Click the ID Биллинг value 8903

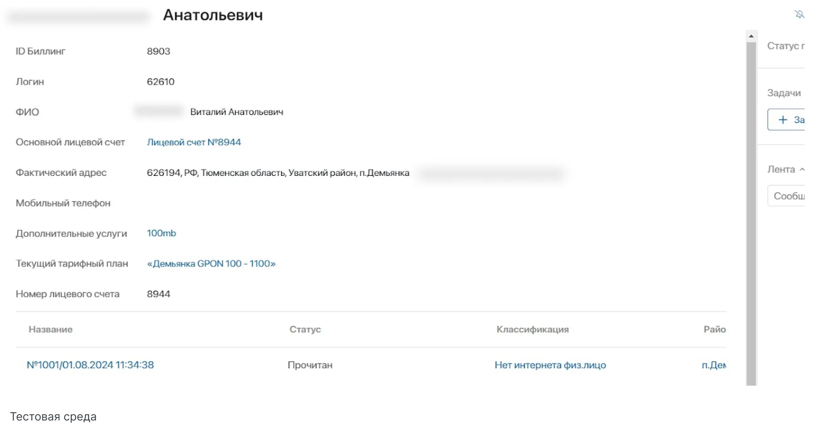tap(158, 51)
